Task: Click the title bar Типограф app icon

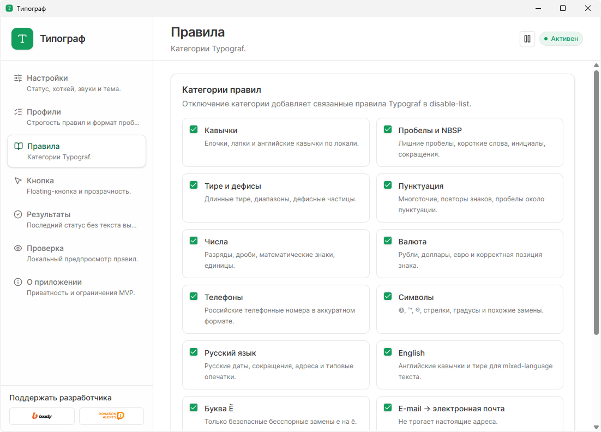Action: pyautogui.click(x=9, y=8)
